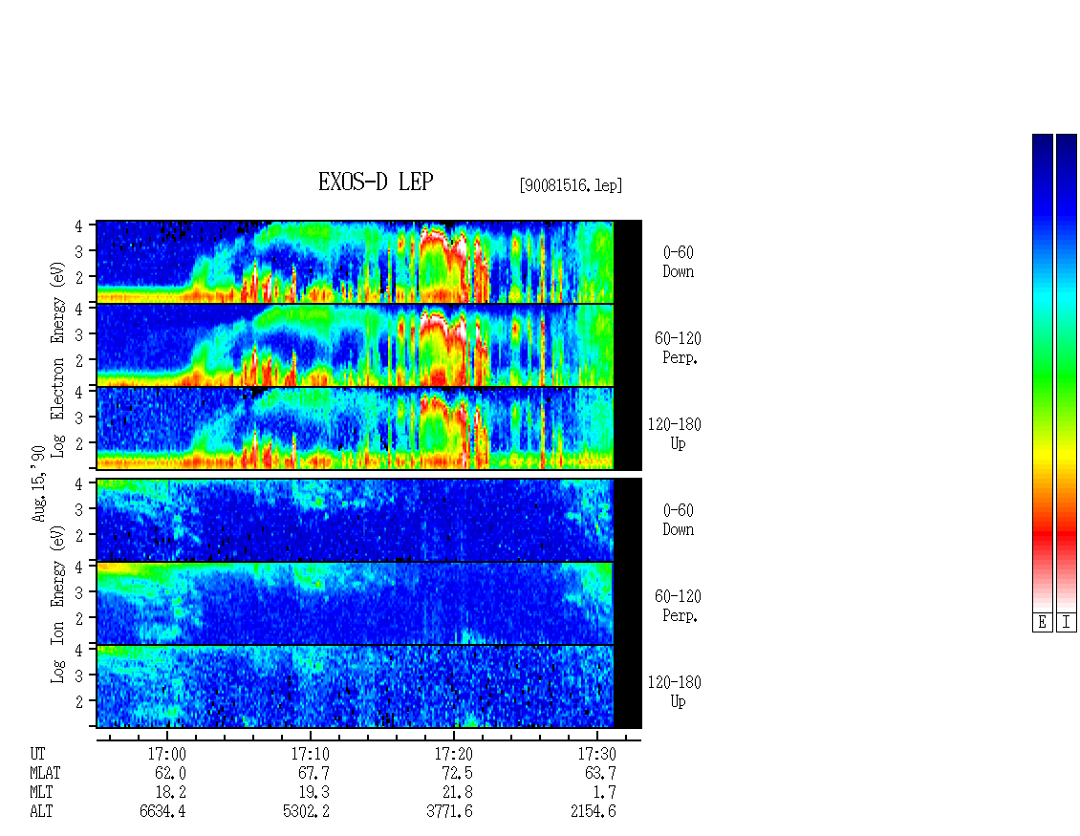Select the Log Ion Energy (eV) axis title

[x=57, y=604]
